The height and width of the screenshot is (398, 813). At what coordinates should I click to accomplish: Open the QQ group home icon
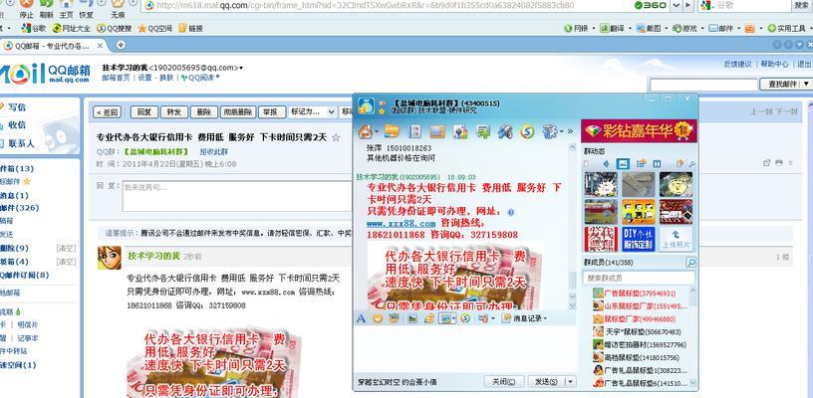coord(365,131)
